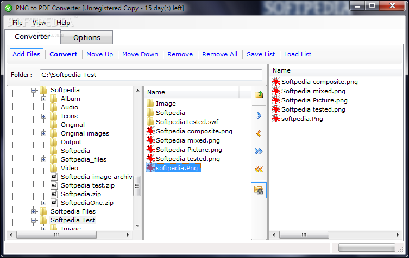409x258 pixels.
Task: Select Softpedia tested.png in right list
Action: pyautogui.click(x=313, y=109)
